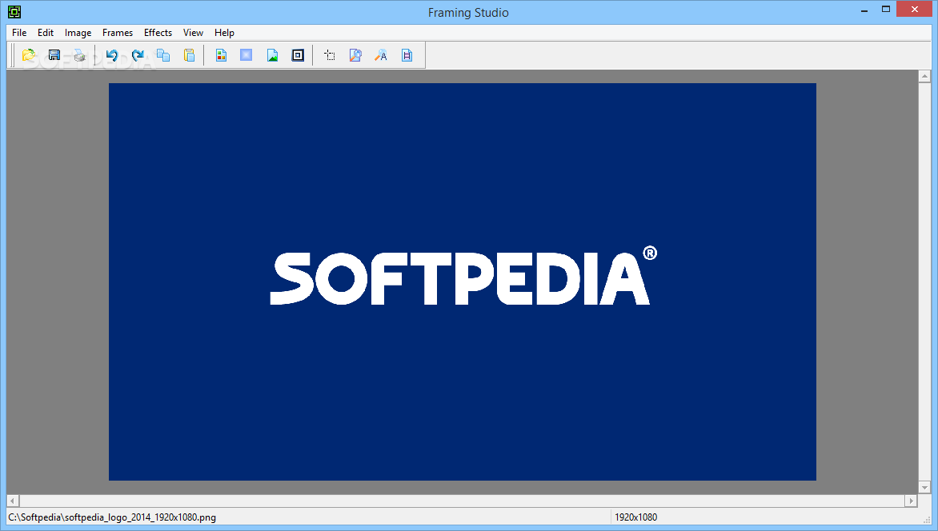The width and height of the screenshot is (938, 531).
Task: Open an image with the folder icon
Action: 29,55
